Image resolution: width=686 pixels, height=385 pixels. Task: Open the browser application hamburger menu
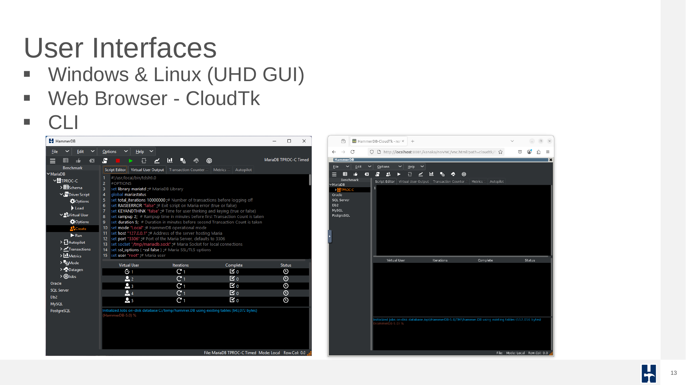pos(548,152)
